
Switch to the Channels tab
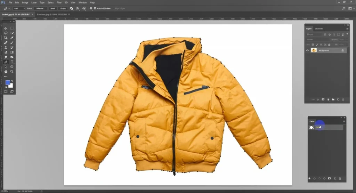coord(319,29)
